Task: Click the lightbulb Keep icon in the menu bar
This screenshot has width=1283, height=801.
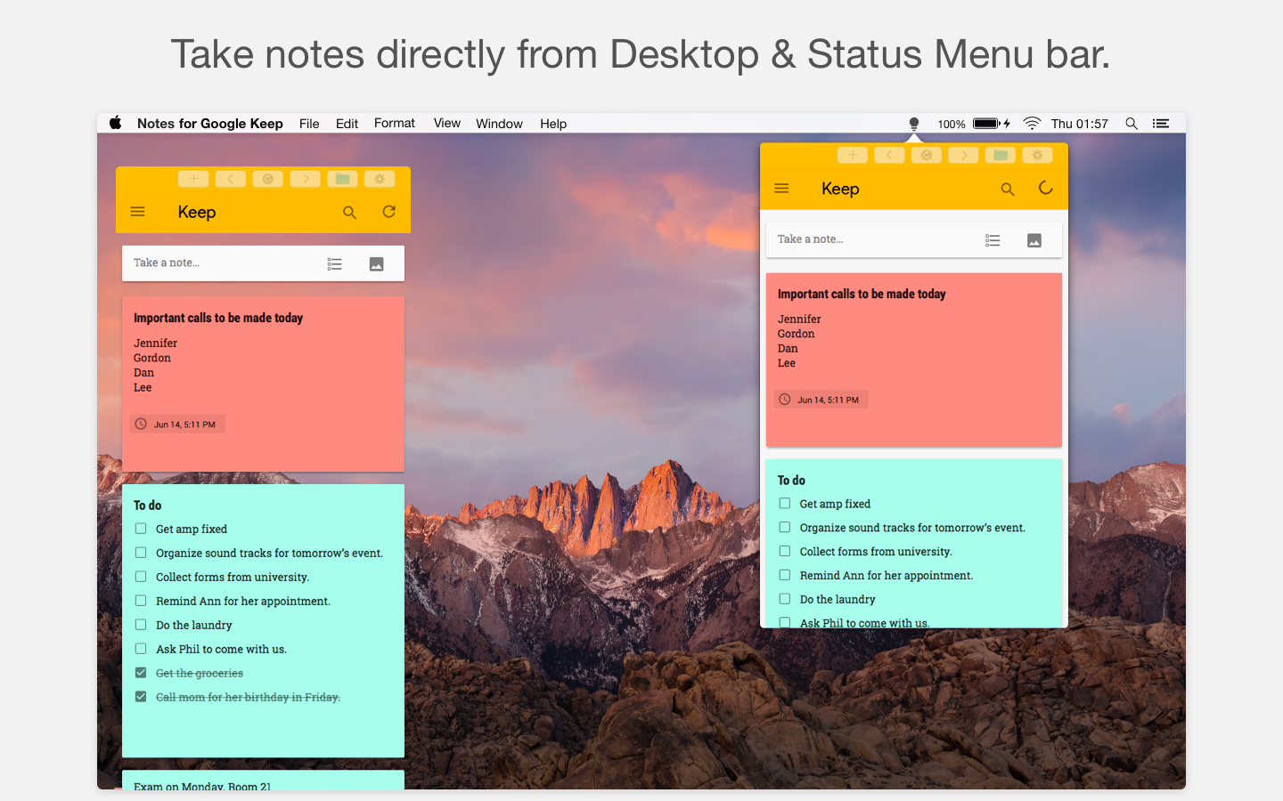Action: pos(913,124)
